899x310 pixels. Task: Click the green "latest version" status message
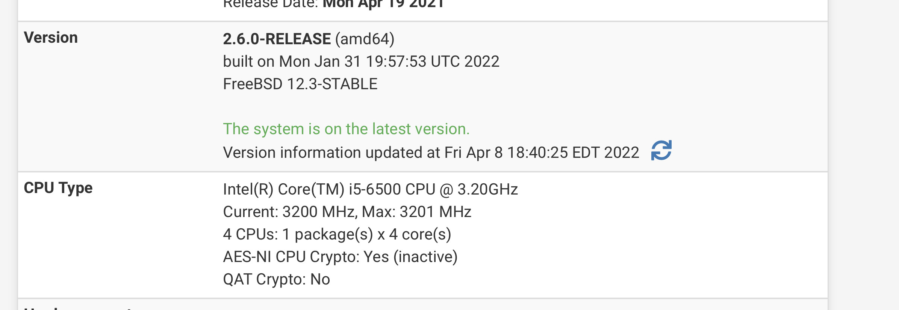click(x=346, y=129)
